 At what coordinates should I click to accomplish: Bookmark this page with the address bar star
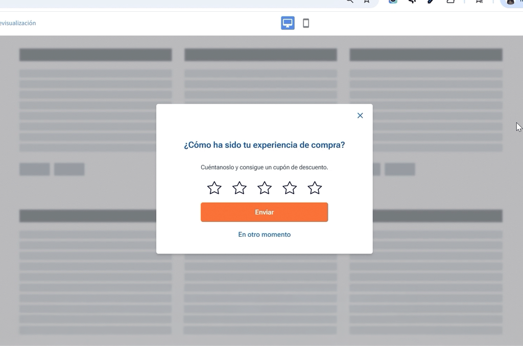point(367,2)
